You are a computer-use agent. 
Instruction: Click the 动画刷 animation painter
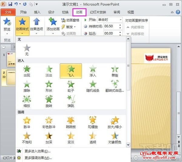[69, 34]
